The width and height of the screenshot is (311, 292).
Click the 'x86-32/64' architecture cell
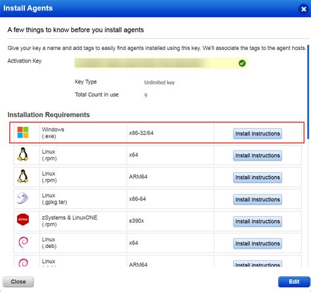pyautogui.click(x=171, y=133)
